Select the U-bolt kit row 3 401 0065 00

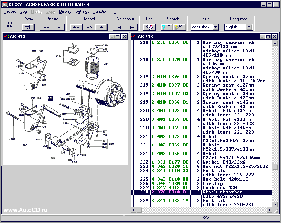coord(202,130)
